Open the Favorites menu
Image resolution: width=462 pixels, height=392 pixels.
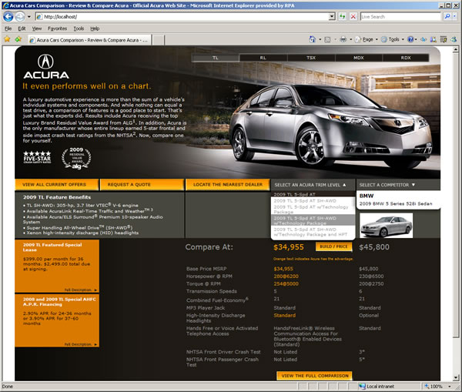(57, 28)
